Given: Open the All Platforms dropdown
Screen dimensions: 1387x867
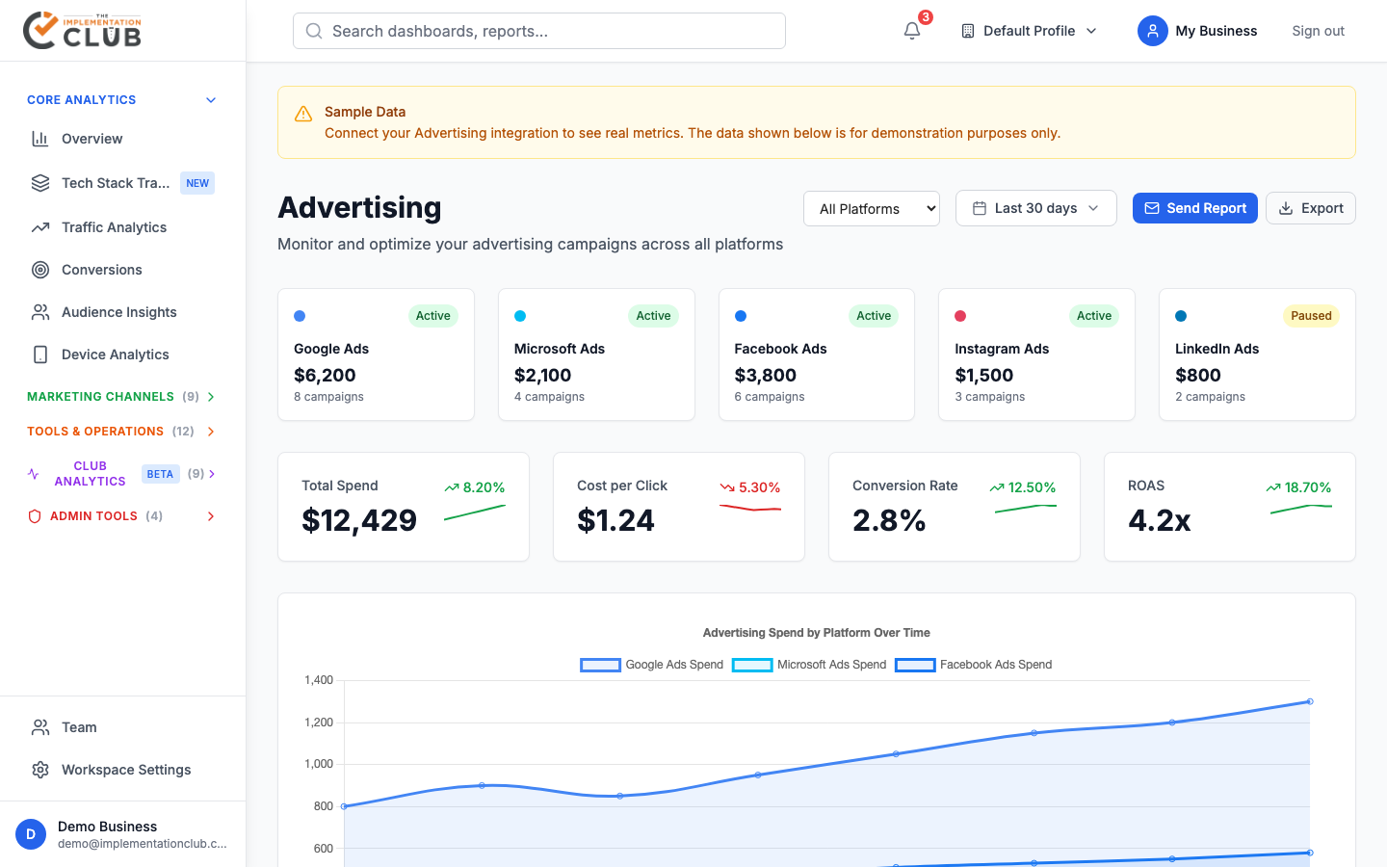Looking at the screenshot, I should [x=871, y=209].
